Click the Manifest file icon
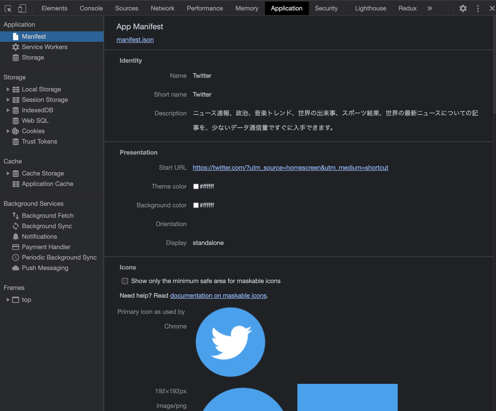The width and height of the screenshot is (496, 411). coord(16,37)
